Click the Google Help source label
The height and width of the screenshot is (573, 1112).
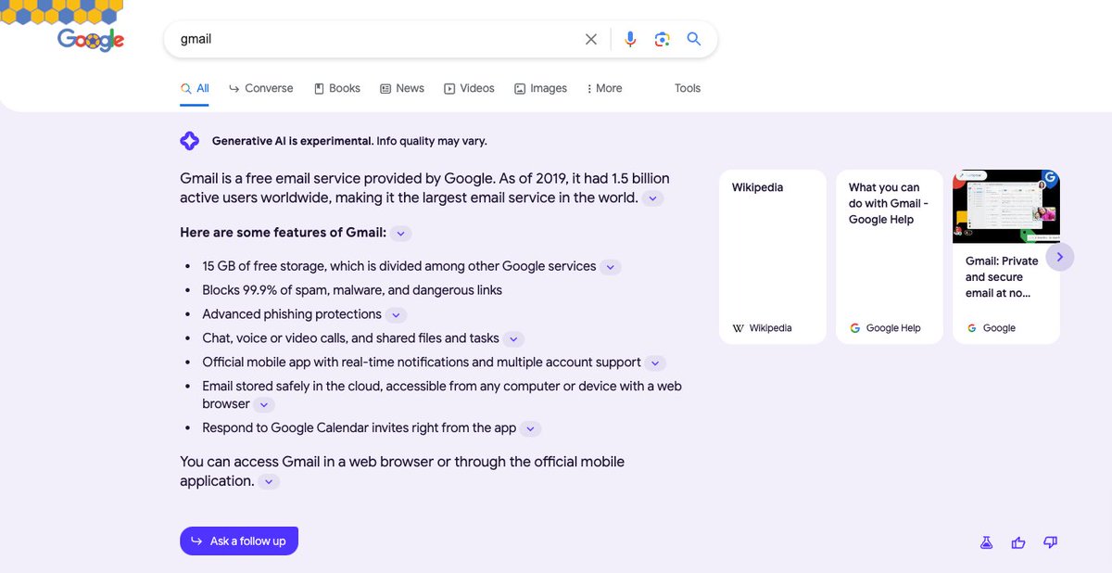coord(885,328)
